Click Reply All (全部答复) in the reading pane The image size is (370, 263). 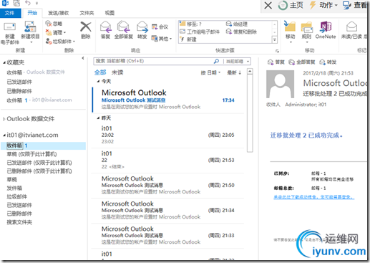(x=302, y=62)
